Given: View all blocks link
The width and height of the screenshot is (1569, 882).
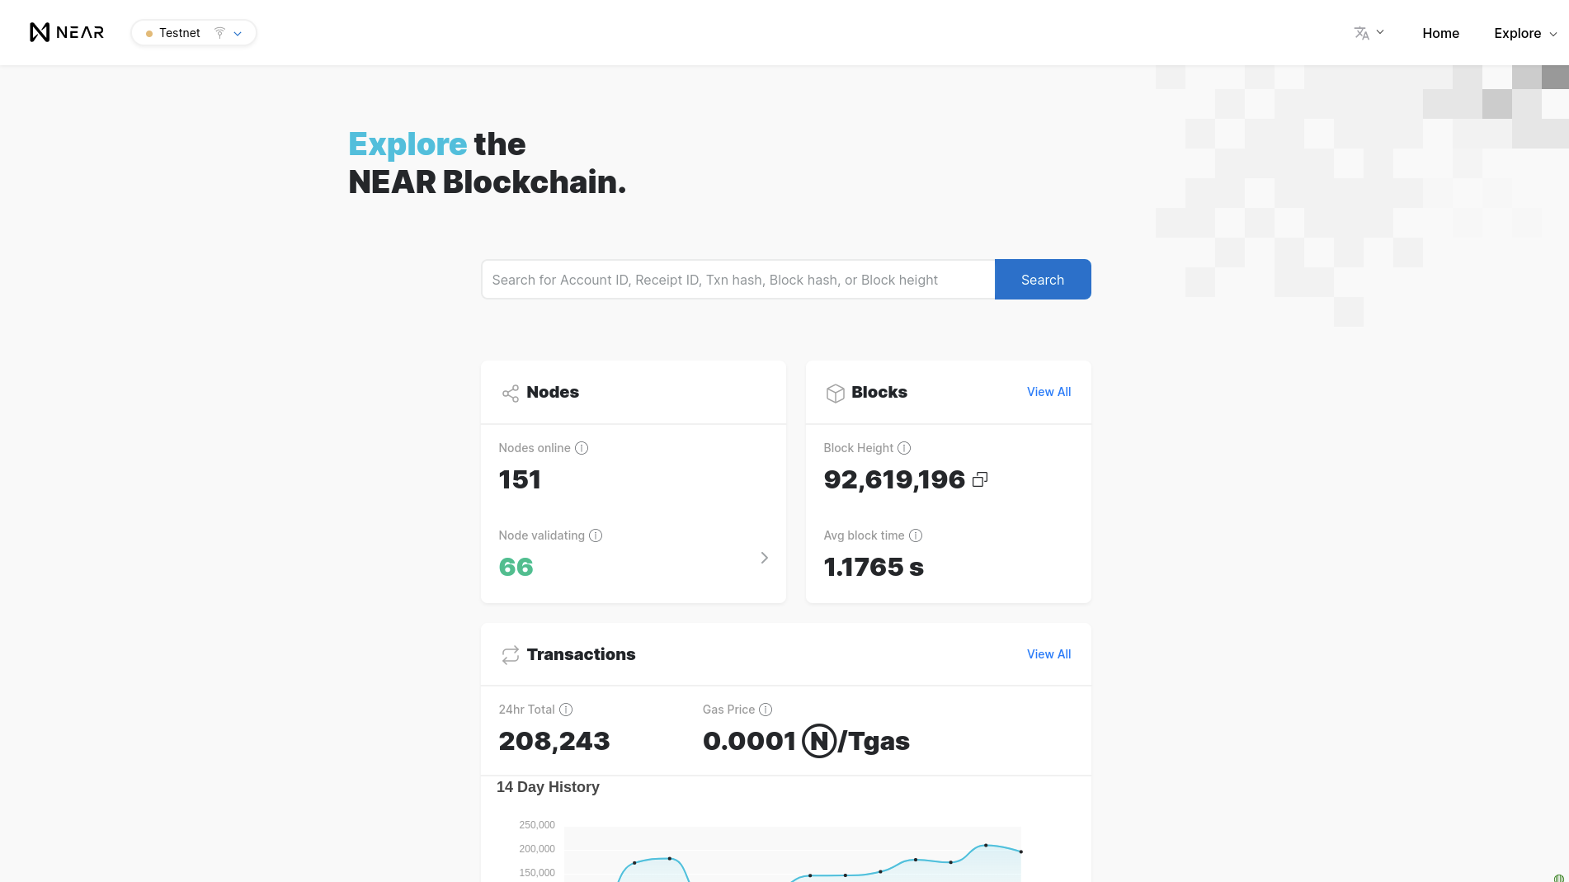Looking at the screenshot, I should coord(1048,392).
